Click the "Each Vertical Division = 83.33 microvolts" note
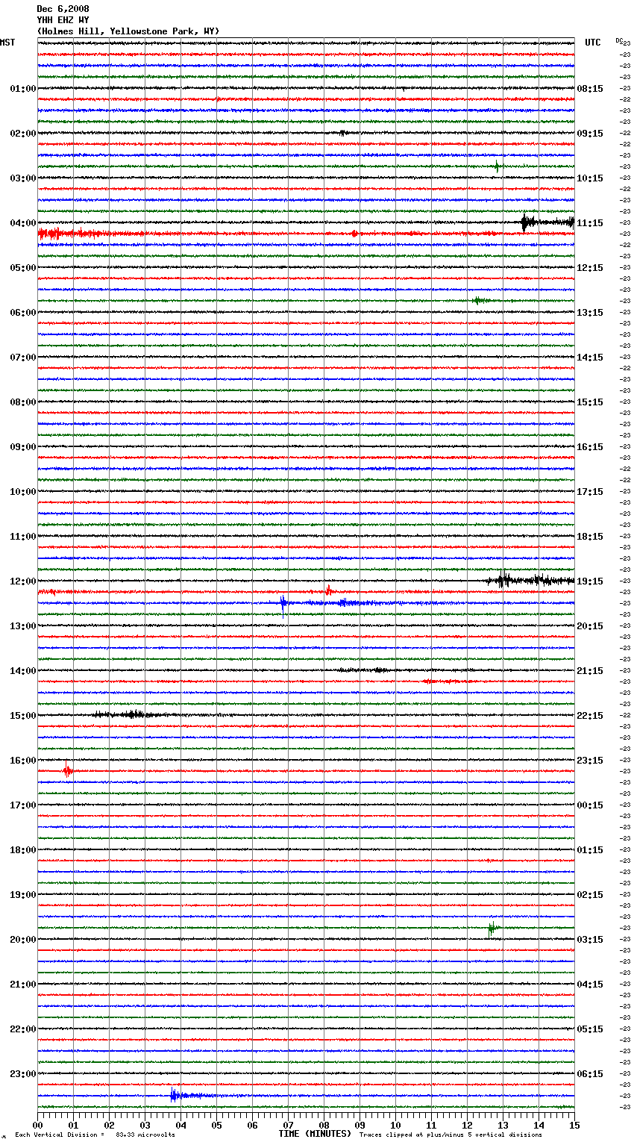The height and width of the screenshot is (1145, 634). click(95, 1135)
